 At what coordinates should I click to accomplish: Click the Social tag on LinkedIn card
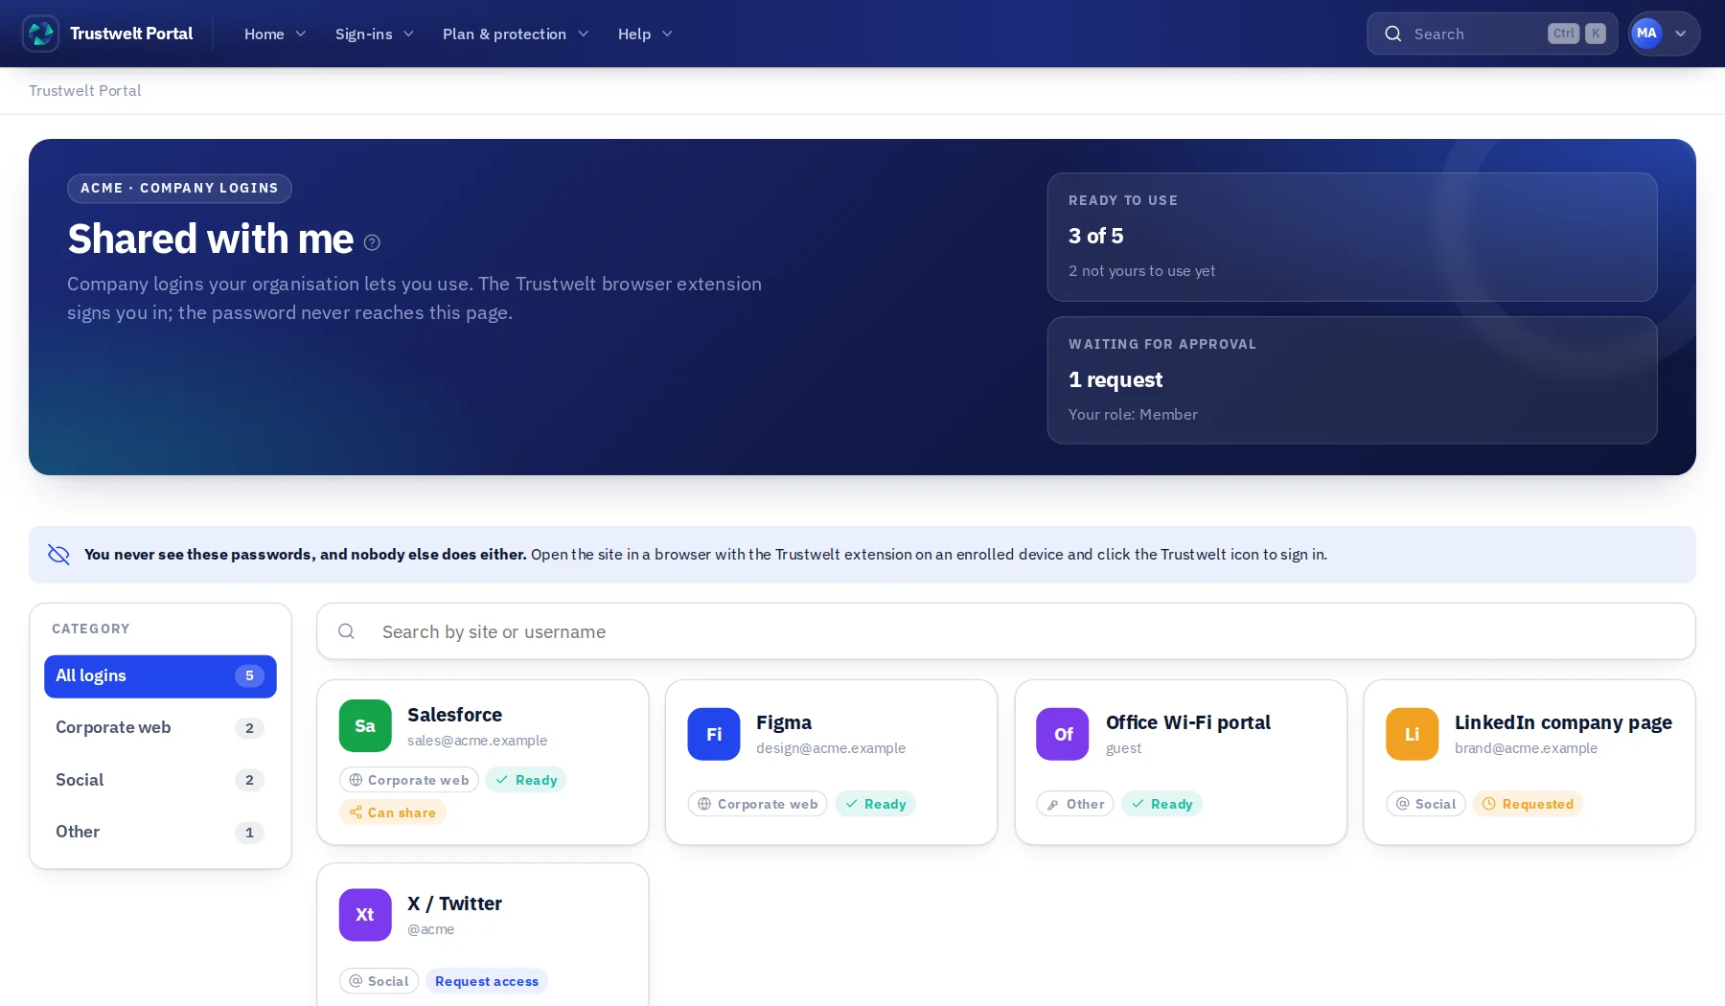click(x=1426, y=804)
